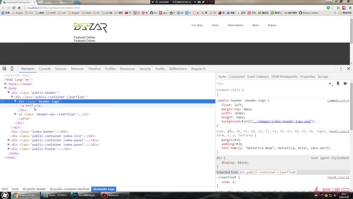Open Photoshop from the Windows taskbar
This screenshot has width=353, height=199.
(85, 195)
